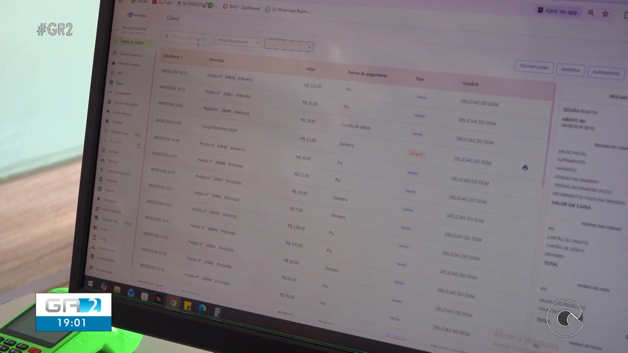Click the Cartão de débito payment cell
The height and width of the screenshot is (353, 628).
pos(357,126)
